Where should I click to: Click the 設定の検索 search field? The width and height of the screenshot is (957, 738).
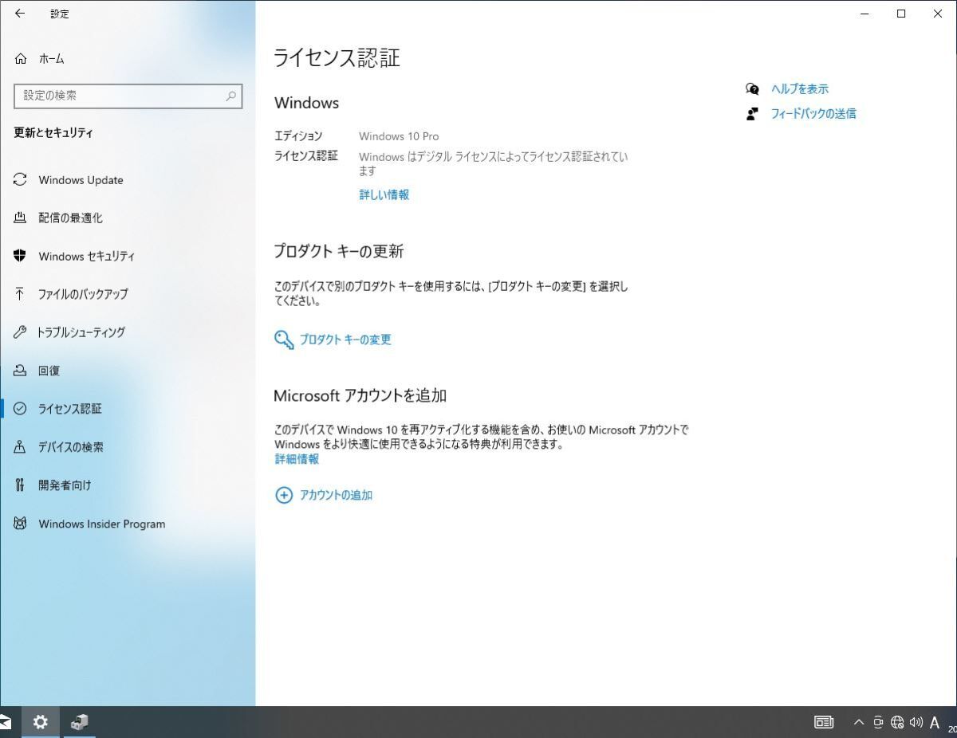pos(128,96)
